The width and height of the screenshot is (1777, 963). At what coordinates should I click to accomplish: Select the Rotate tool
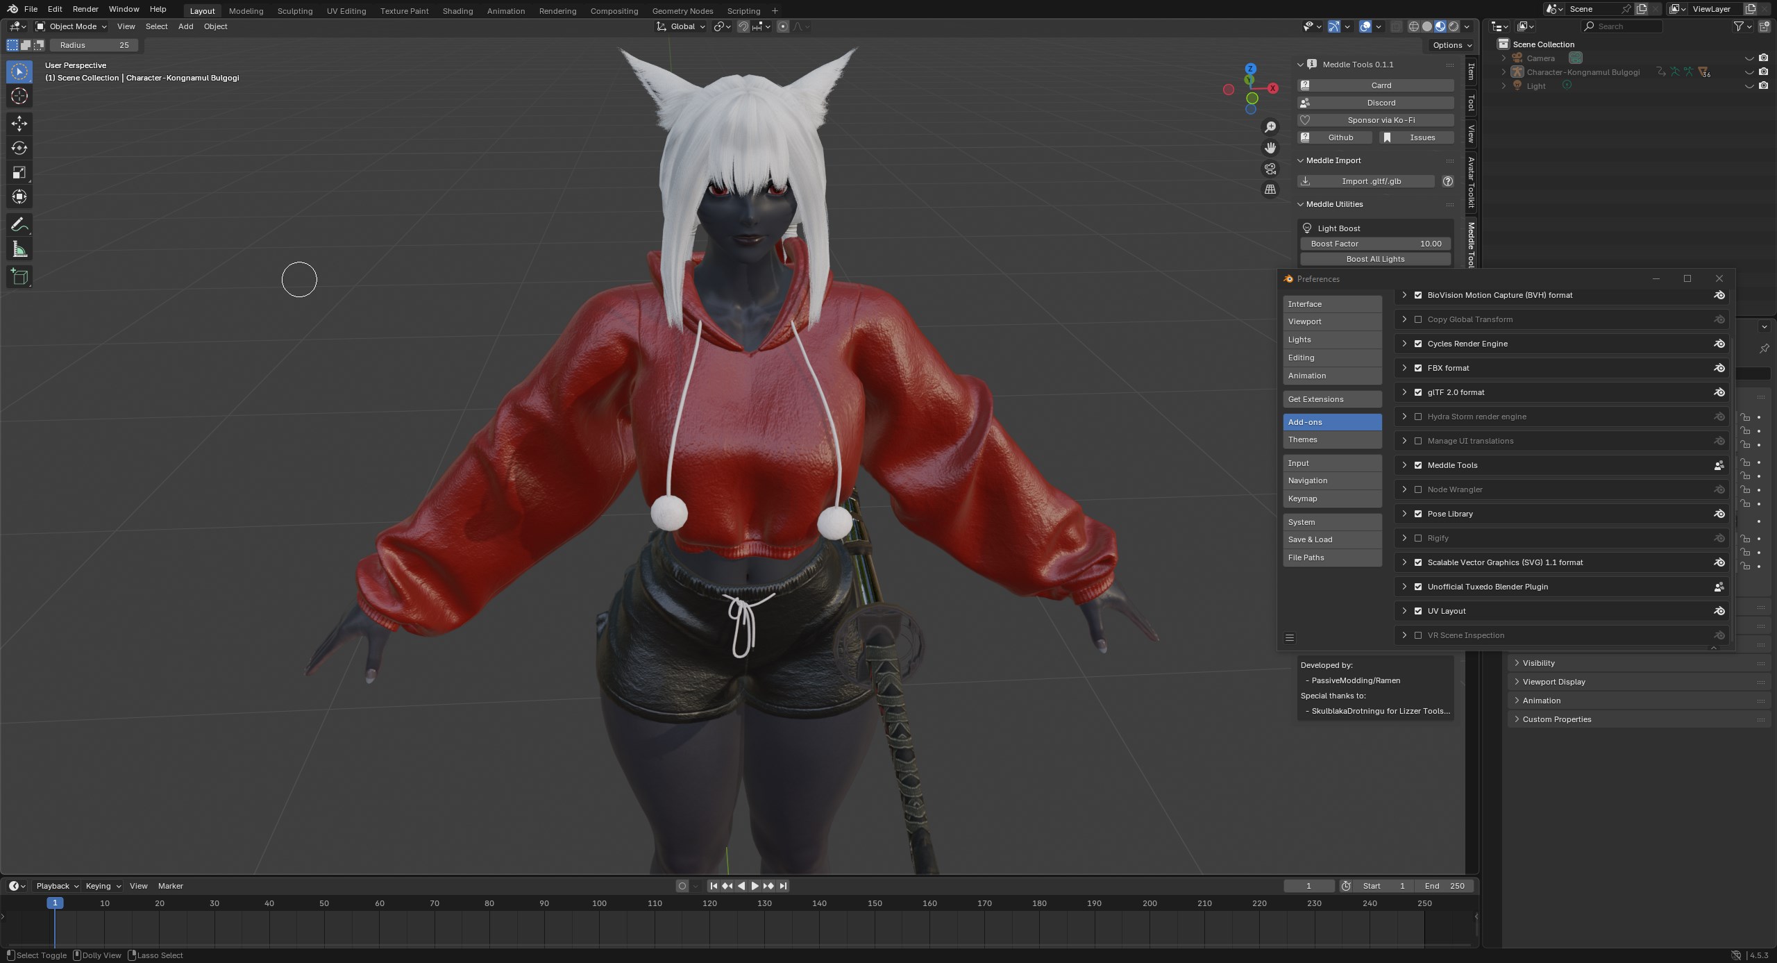click(19, 148)
